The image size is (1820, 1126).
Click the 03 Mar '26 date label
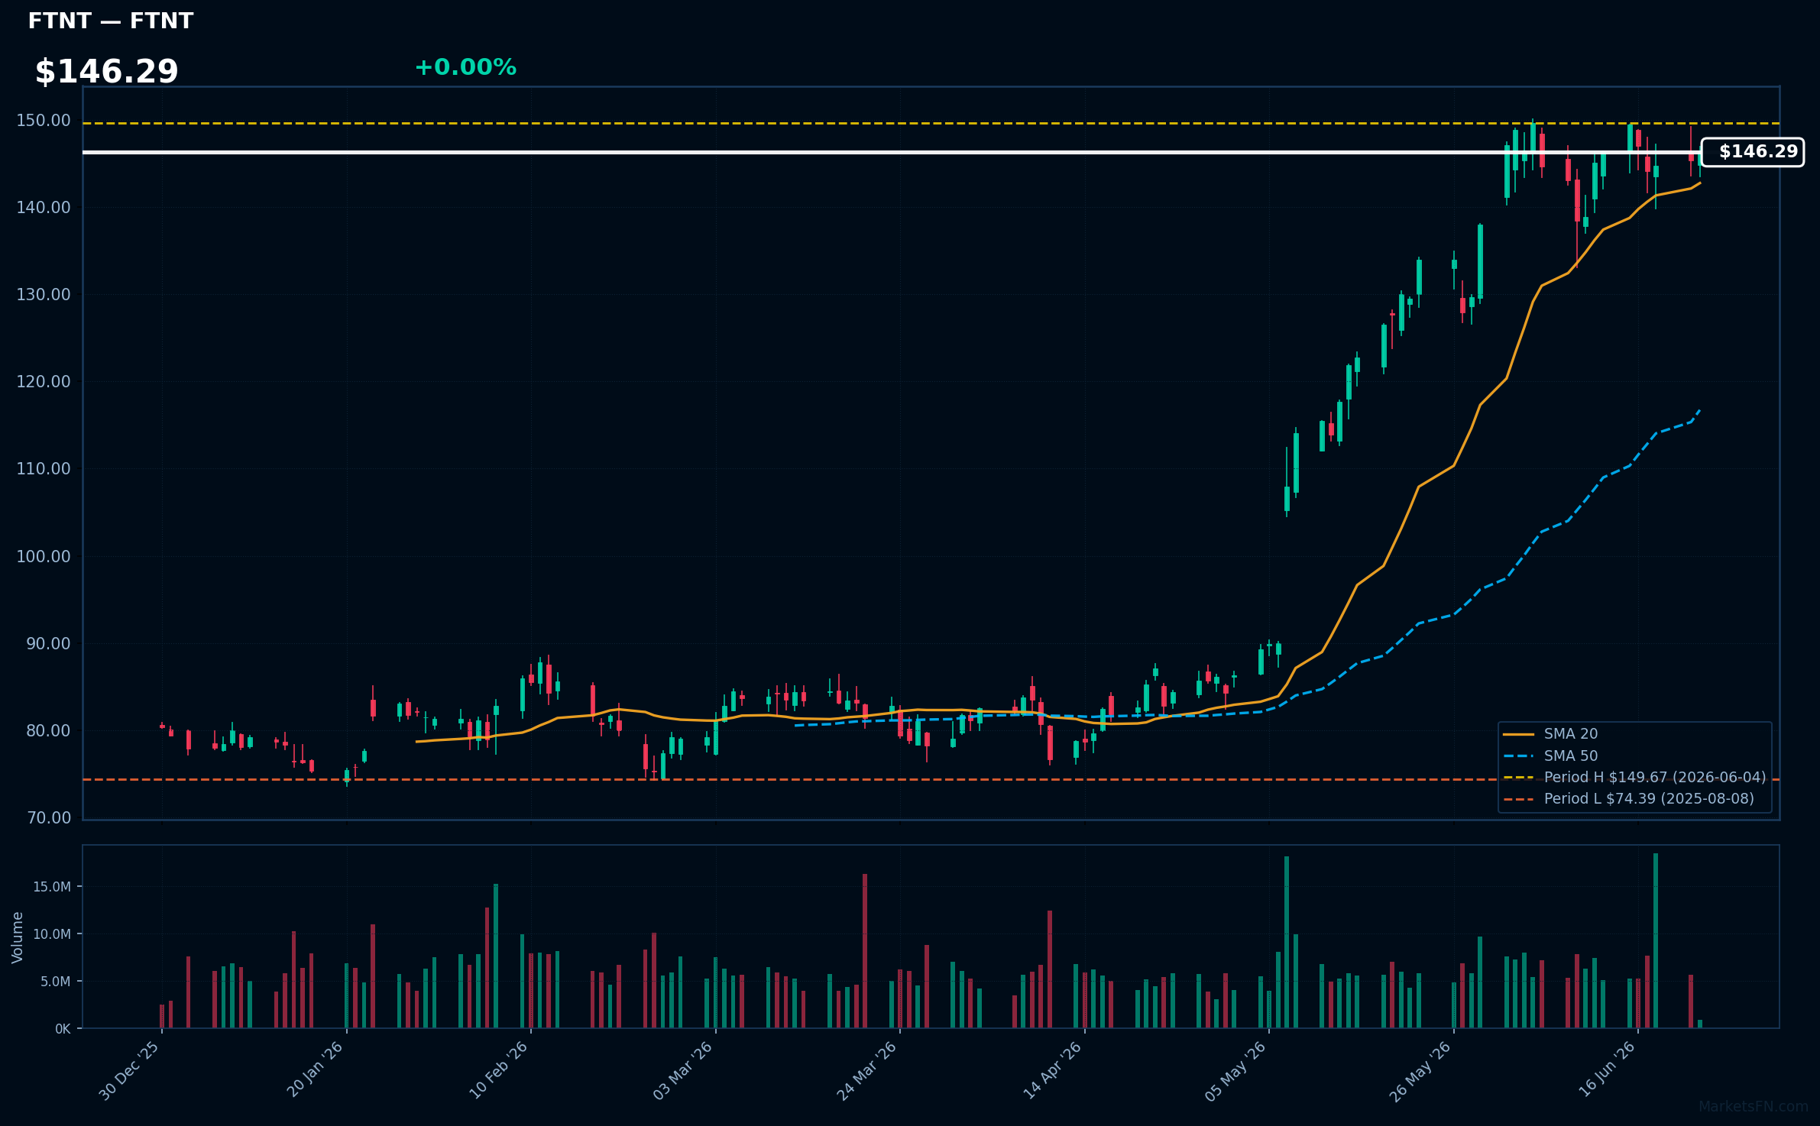click(682, 1070)
